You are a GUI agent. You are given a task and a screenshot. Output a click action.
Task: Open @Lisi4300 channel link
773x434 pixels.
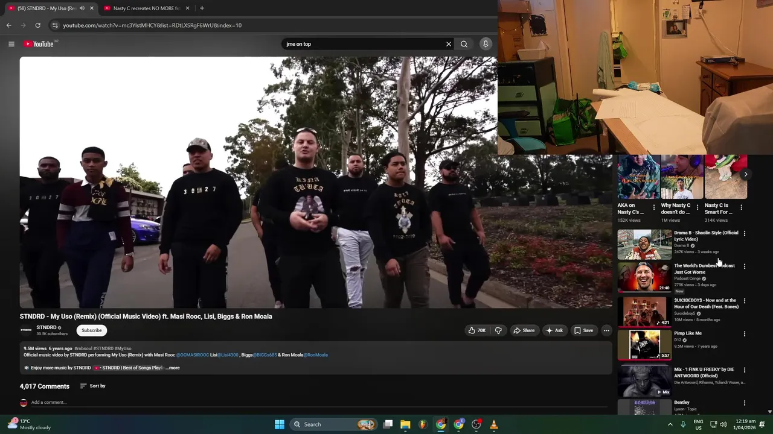pyautogui.click(x=228, y=355)
